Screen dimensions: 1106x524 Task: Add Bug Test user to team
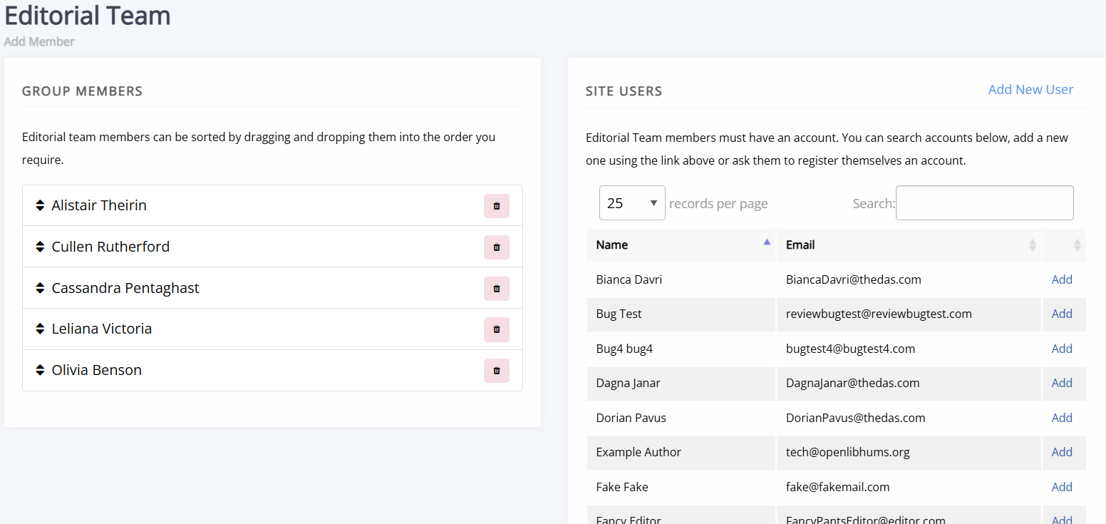pyautogui.click(x=1062, y=314)
